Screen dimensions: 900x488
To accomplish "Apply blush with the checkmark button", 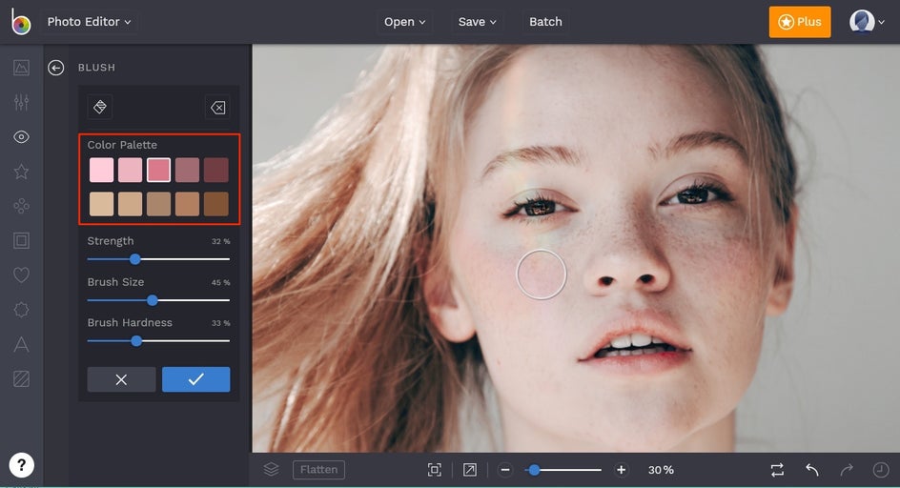I will click(x=195, y=379).
